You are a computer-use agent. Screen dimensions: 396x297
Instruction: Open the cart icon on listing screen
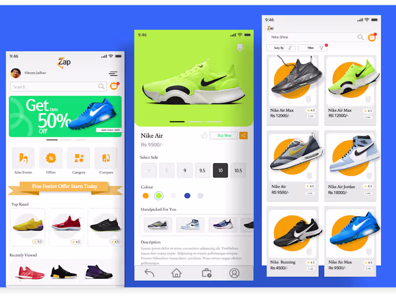tap(372, 38)
